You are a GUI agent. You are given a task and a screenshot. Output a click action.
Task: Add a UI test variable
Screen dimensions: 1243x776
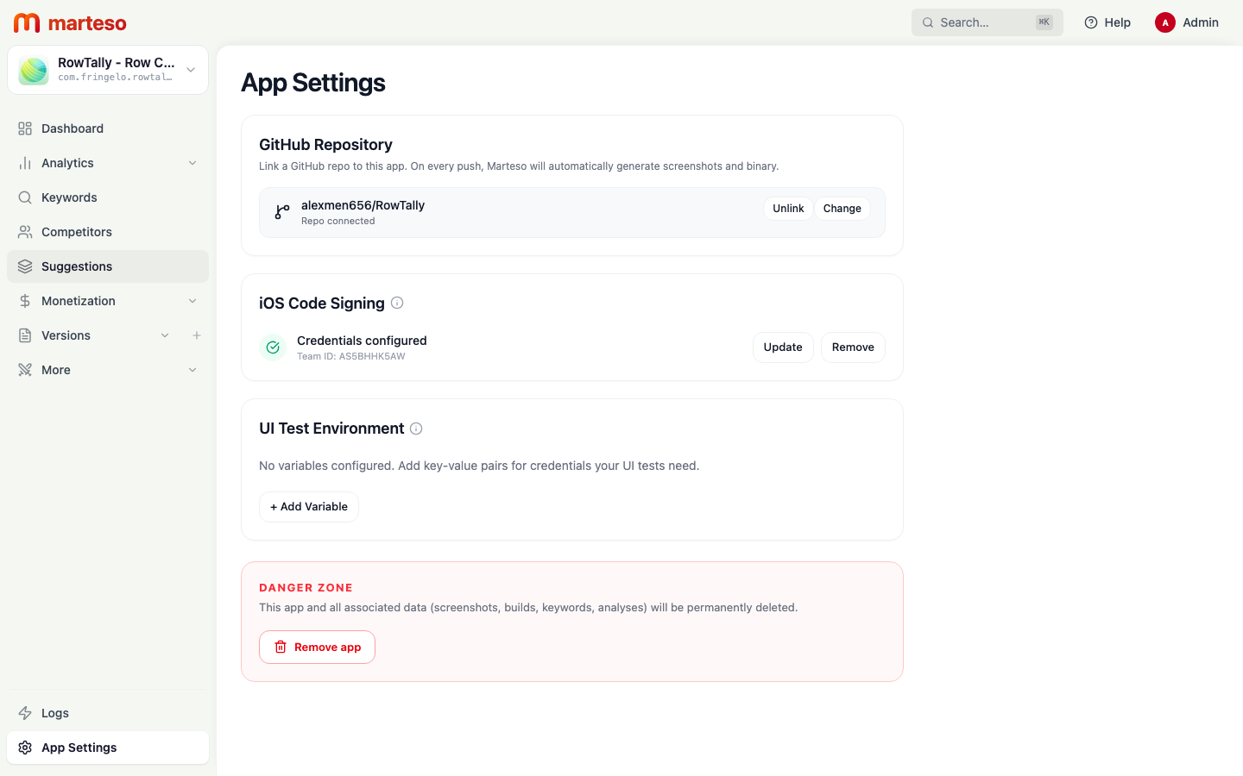tap(309, 507)
